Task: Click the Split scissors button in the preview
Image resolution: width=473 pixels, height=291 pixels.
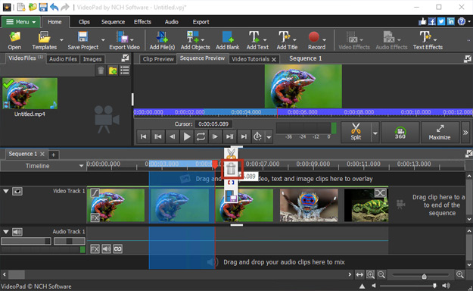Action: (x=356, y=132)
